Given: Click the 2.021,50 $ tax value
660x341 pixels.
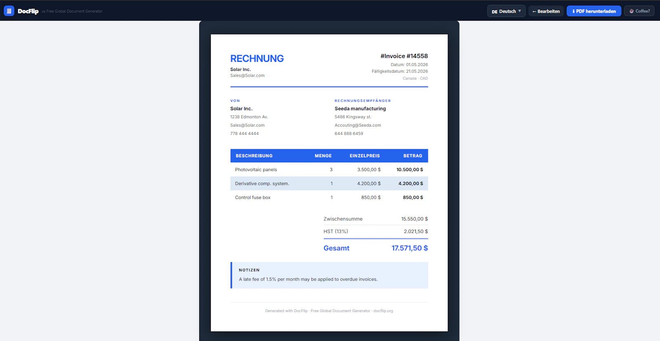Looking at the screenshot, I should (416, 231).
